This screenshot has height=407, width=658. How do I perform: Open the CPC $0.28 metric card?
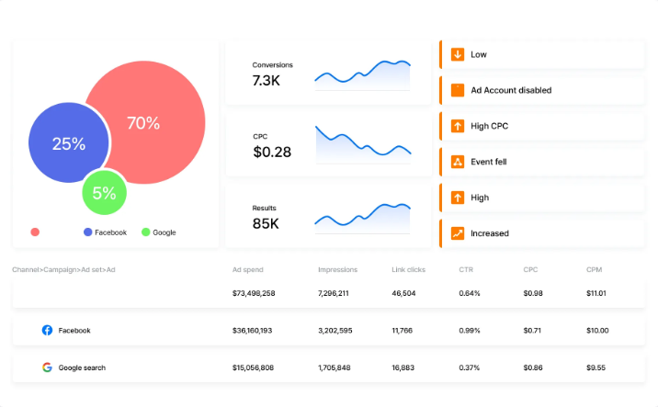pyautogui.click(x=328, y=144)
